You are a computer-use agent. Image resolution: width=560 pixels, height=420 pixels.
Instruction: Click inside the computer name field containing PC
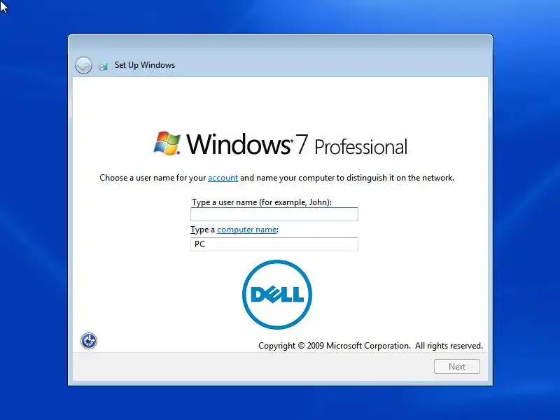274,244
